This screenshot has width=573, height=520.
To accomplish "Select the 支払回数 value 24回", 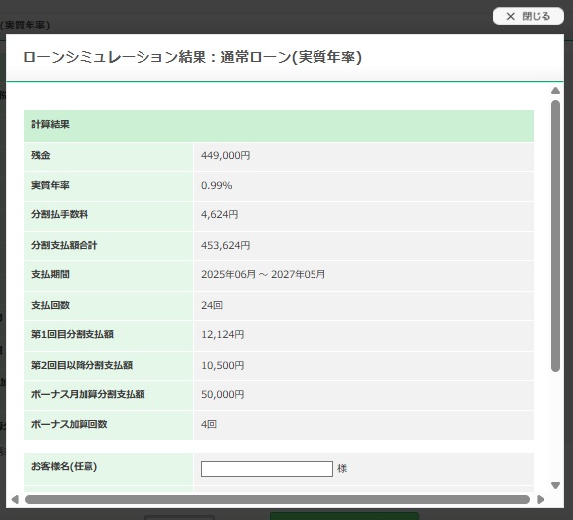I will [212, 305].
